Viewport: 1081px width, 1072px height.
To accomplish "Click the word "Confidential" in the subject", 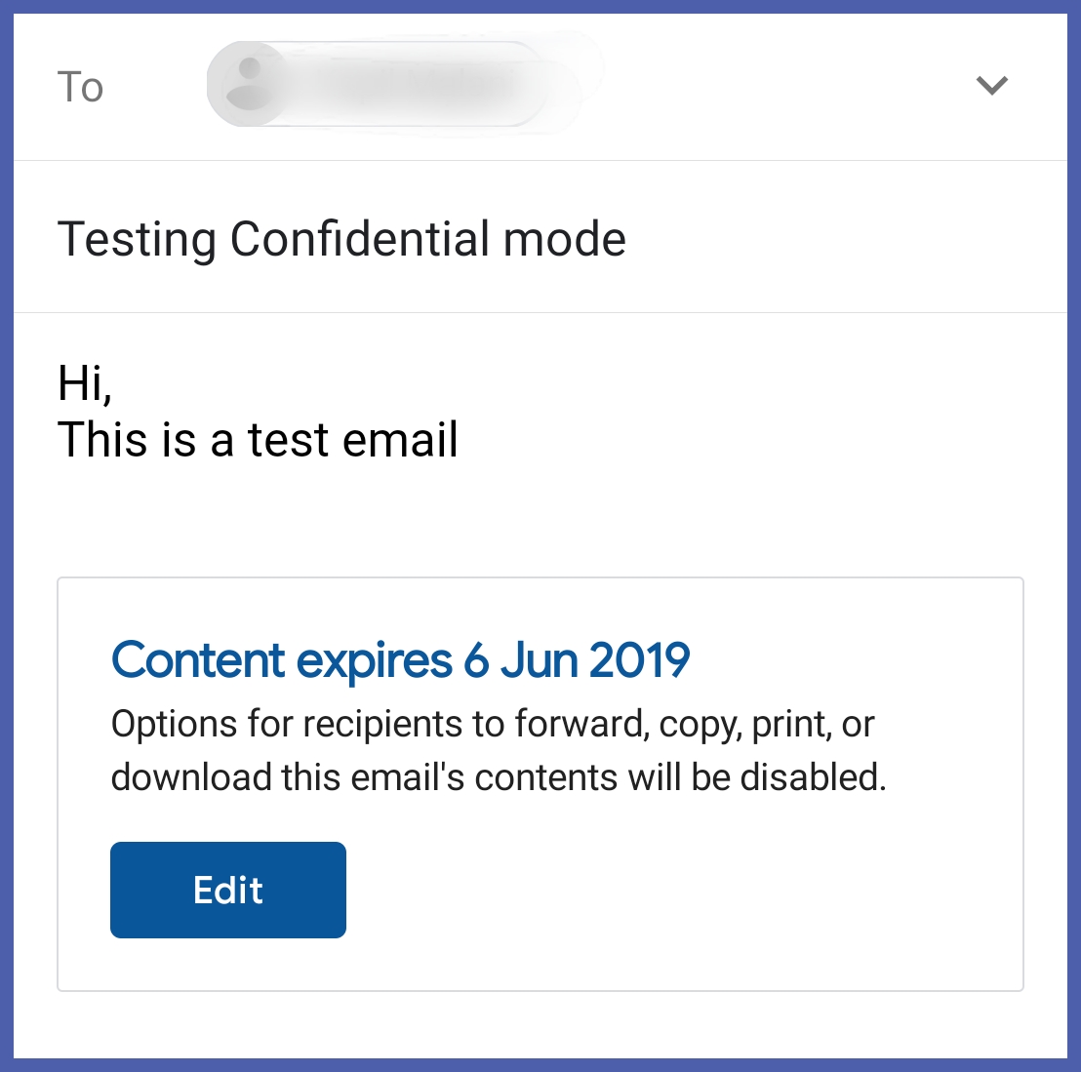I will [x=359, y=239].
